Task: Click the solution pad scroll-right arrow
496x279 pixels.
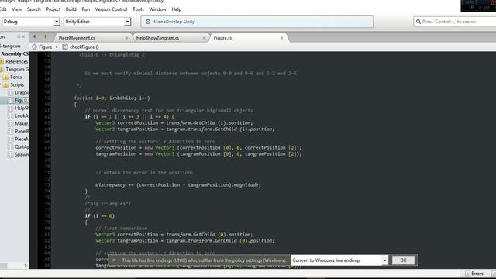Action: click(x=26, y=266)
